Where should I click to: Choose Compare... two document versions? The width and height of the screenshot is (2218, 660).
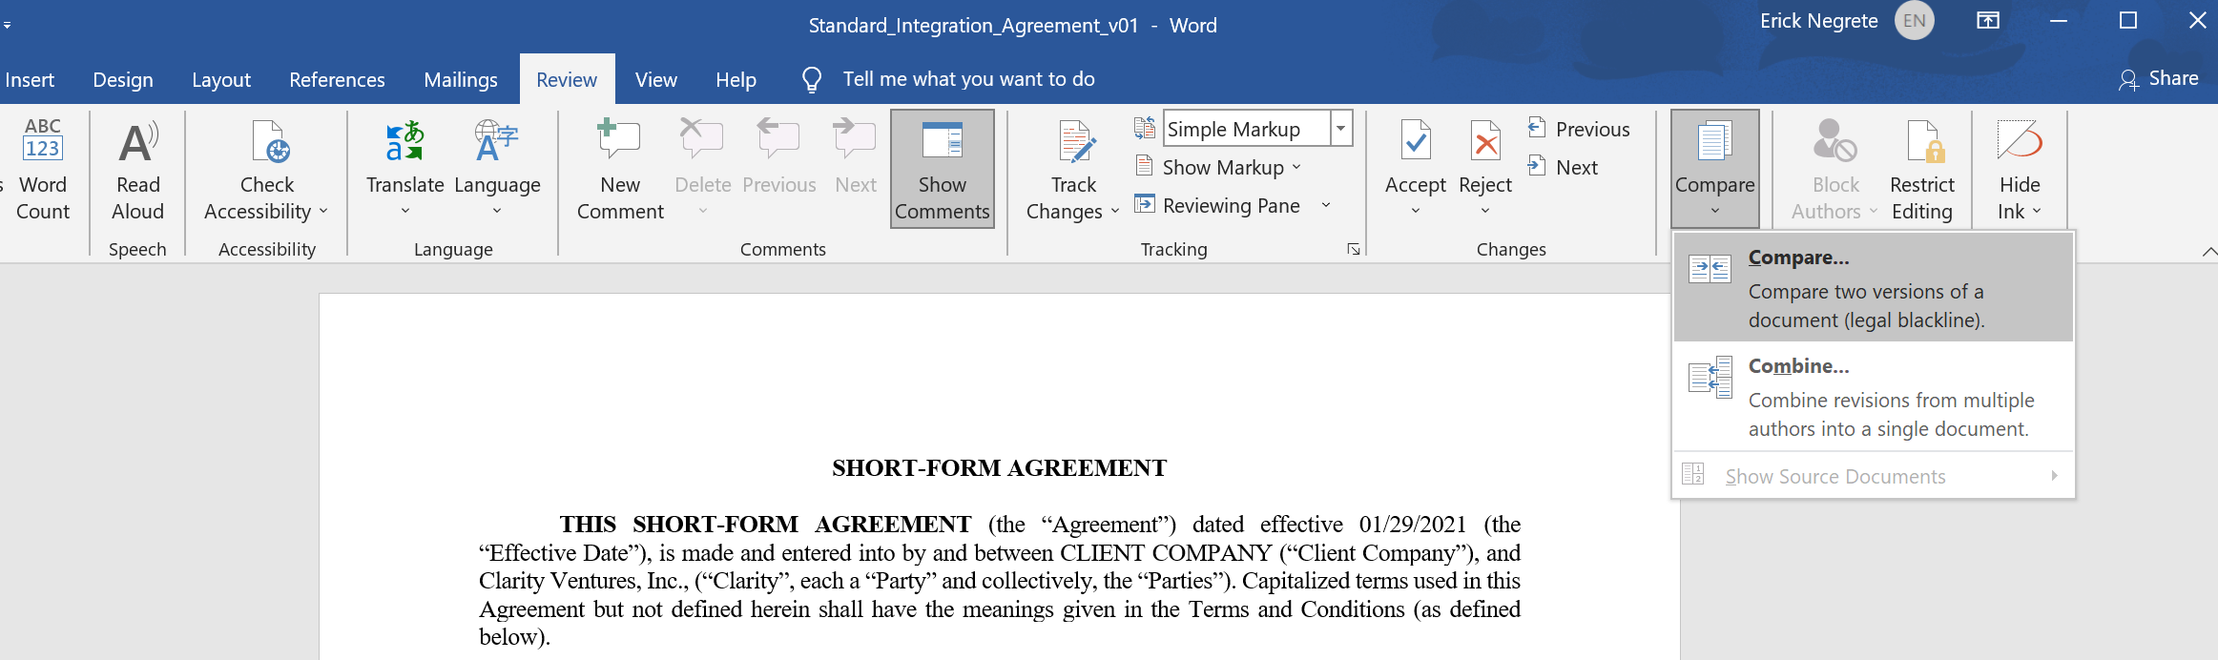click(x=1874, y=287)
